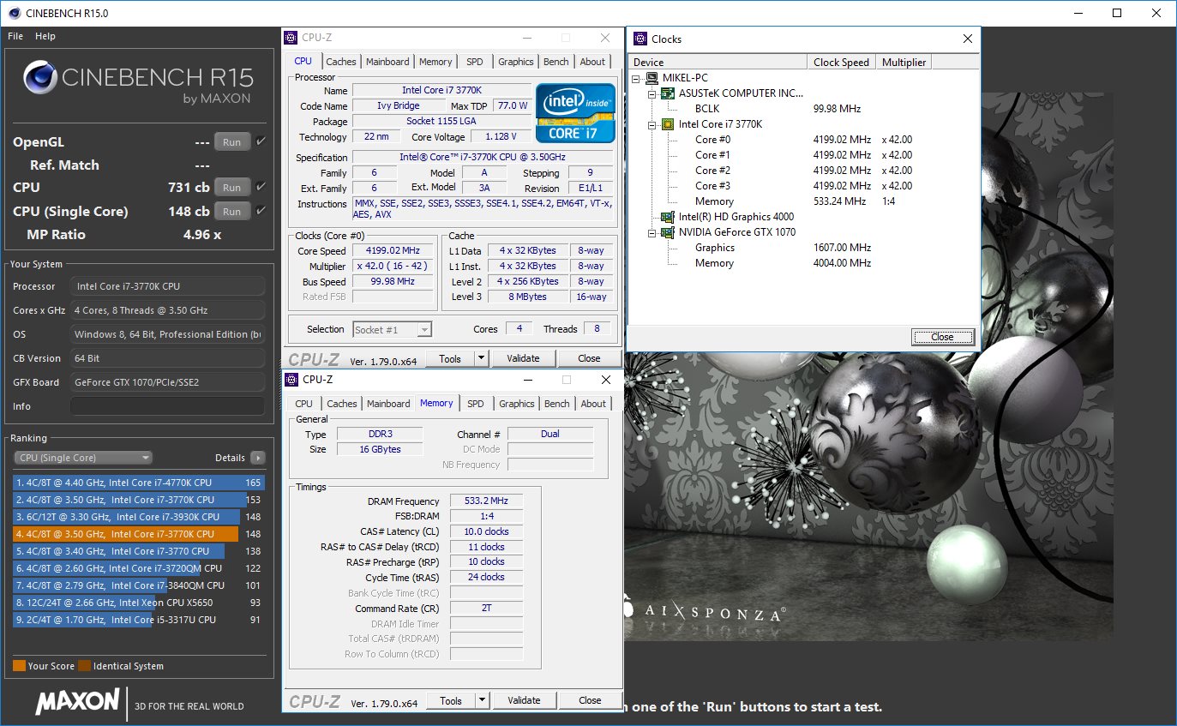Open the Help menu in Cinebench

tap(45, 36)
